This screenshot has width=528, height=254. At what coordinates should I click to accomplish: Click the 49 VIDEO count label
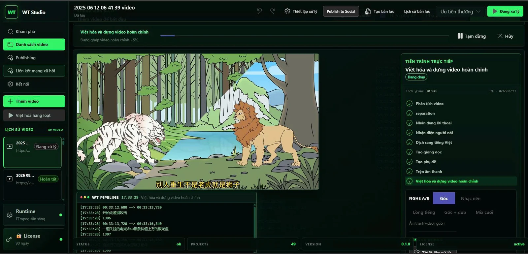tap(55, 130)
